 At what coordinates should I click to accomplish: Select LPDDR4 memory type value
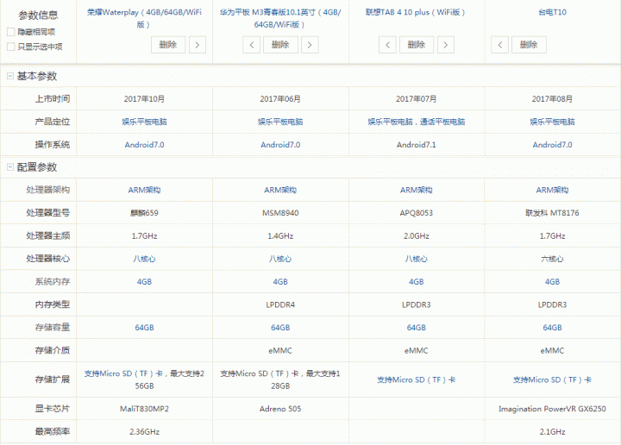coord(280,304)
